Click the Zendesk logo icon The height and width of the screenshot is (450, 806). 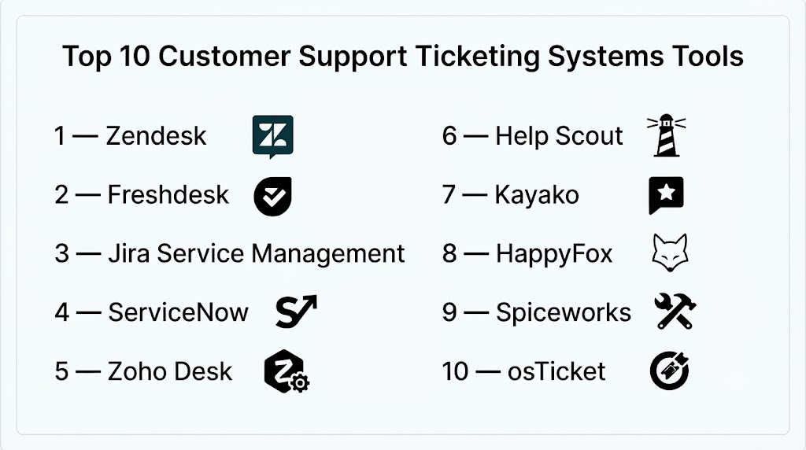pos(273,137)
